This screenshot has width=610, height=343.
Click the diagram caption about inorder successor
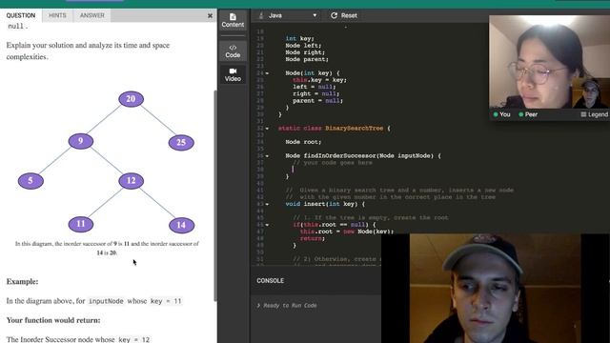[x=107, y=248]
